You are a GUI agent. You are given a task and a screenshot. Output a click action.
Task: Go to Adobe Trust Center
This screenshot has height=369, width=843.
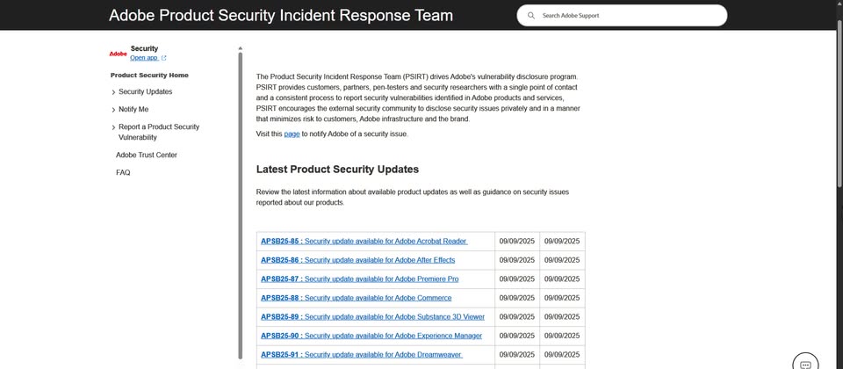pos(147,155)
